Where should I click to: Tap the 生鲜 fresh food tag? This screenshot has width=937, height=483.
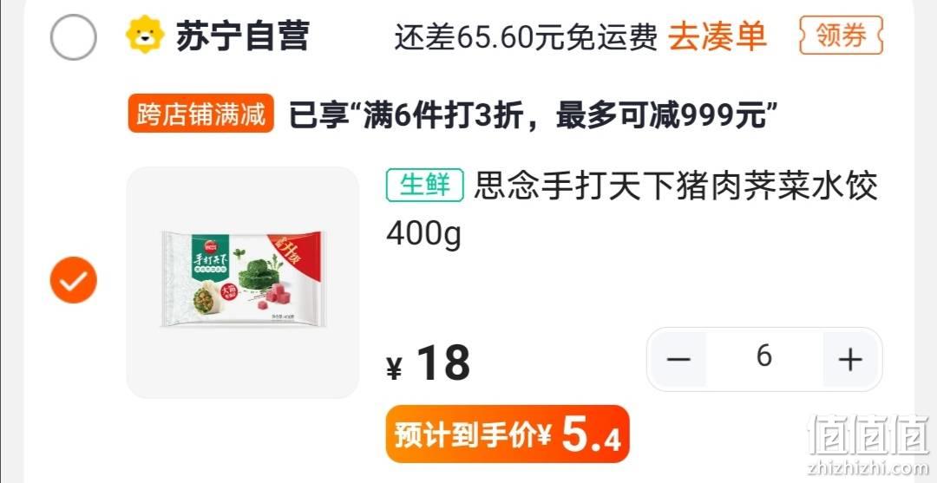tap(425, 185)
